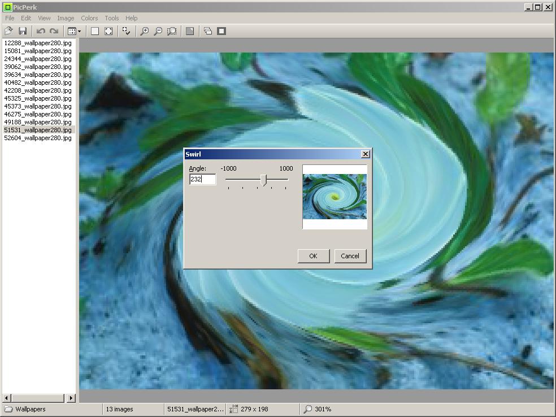
Task: Click the swirl preview thumbnail
Action: pos(335,197)
